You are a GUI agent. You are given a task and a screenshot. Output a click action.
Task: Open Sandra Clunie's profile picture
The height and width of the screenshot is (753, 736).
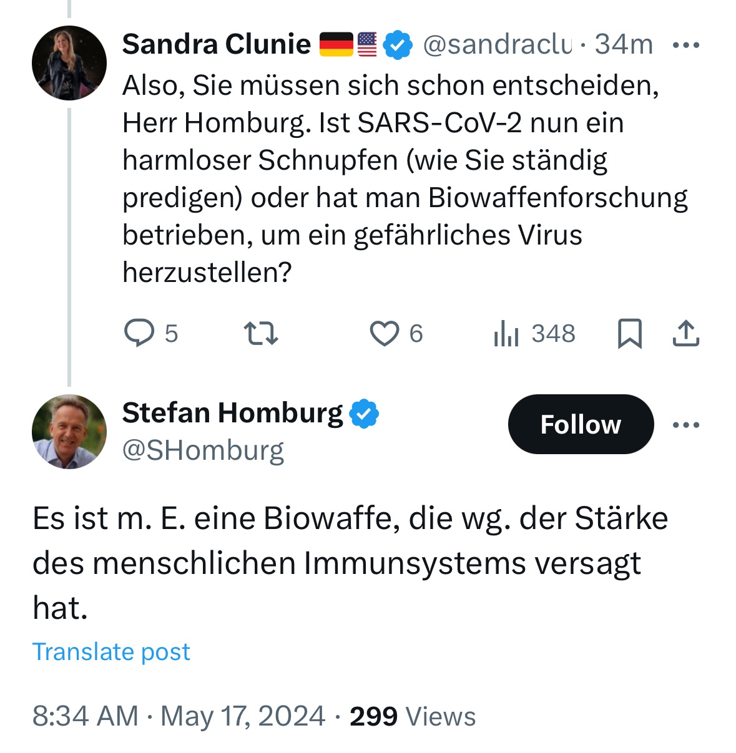pos(69,62)
